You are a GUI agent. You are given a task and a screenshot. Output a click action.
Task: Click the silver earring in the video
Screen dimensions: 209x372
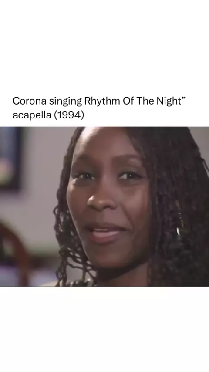[178, 231]
